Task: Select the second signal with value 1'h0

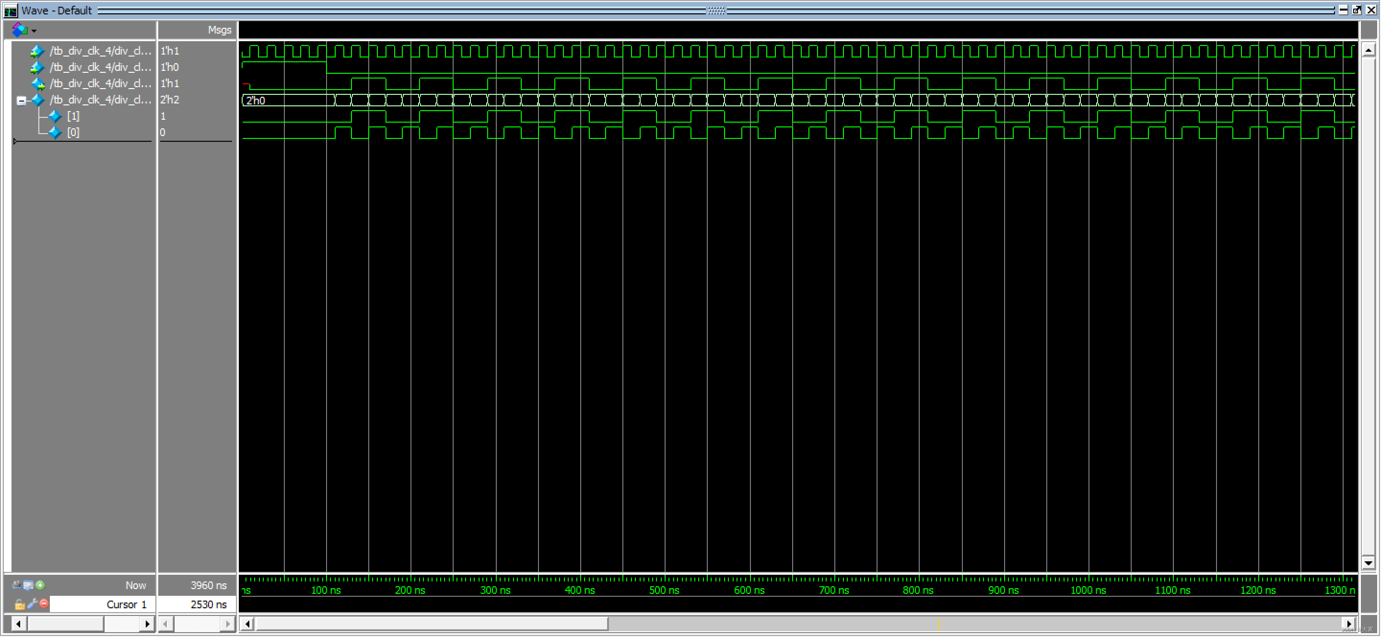Action: tap(100, 68)
